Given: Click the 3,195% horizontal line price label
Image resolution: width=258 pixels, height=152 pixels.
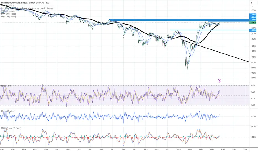Looking at the screenshot, I should click(253, 30).
